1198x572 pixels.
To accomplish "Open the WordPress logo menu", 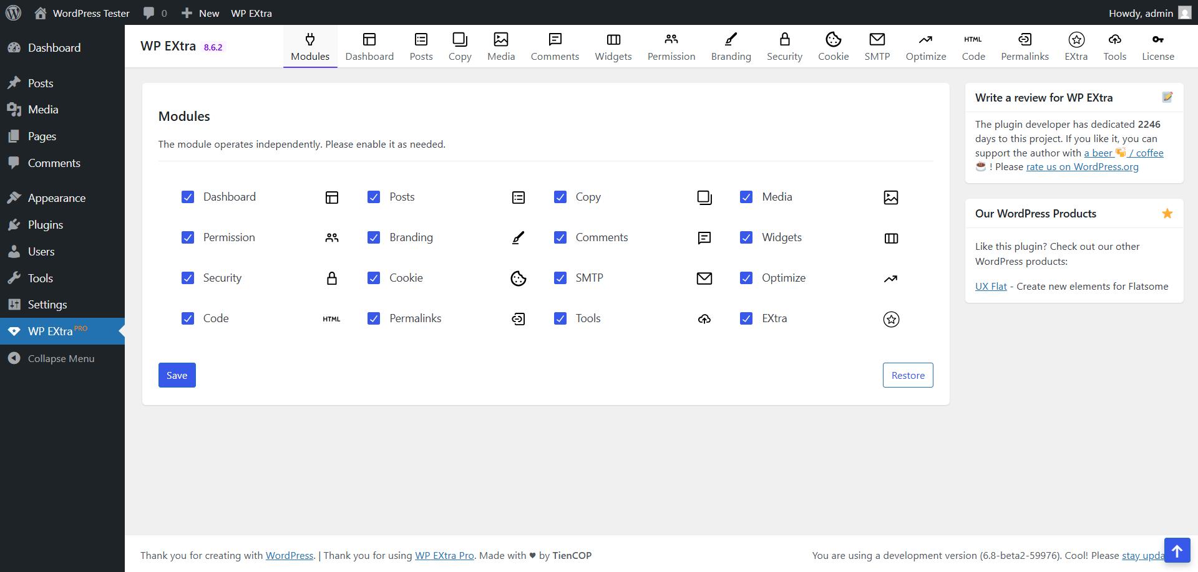I will tap(14, 12).
